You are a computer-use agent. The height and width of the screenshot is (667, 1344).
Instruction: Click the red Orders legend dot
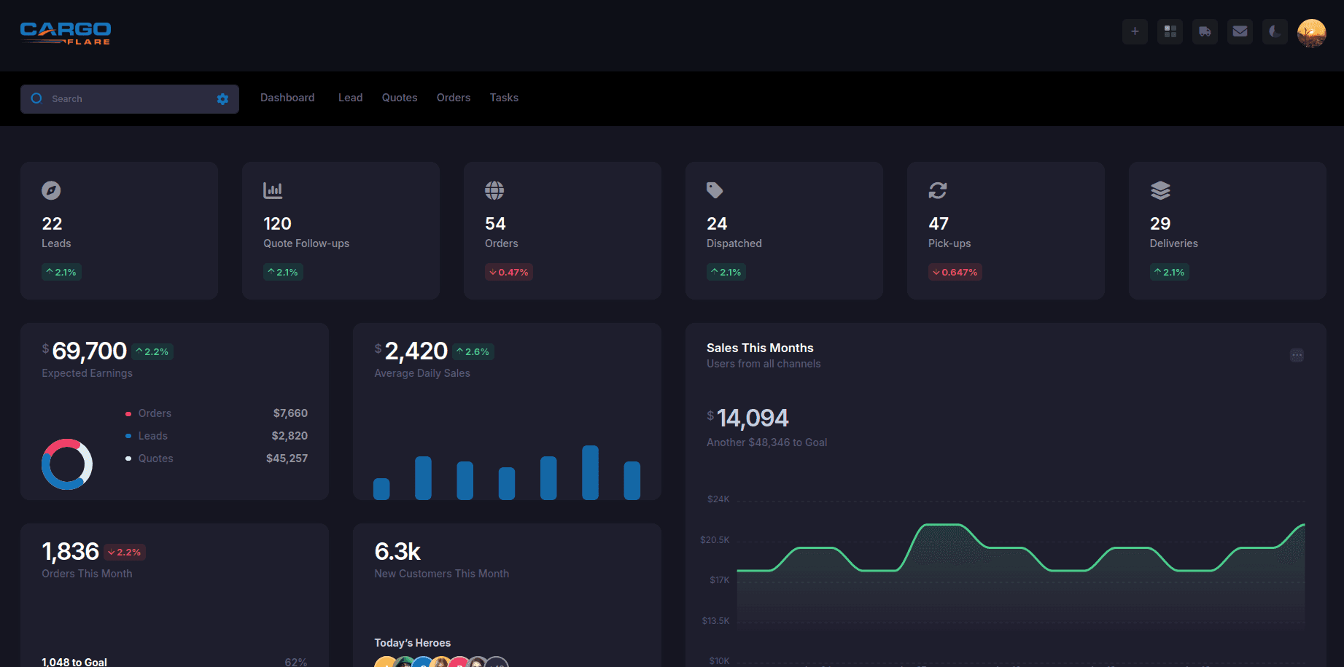pos(128,414)
